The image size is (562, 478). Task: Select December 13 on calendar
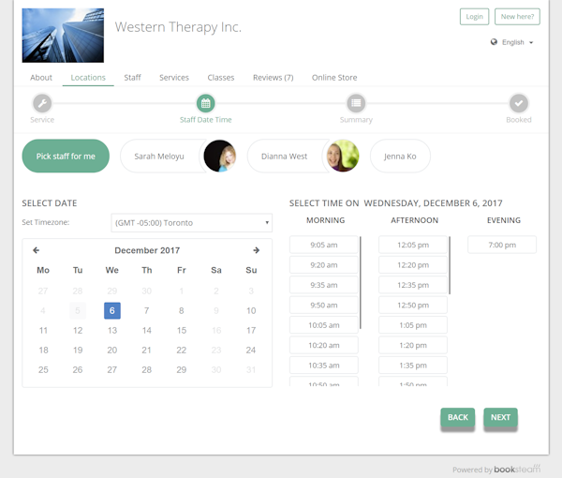pyautogui.click(x=112, y=330)
